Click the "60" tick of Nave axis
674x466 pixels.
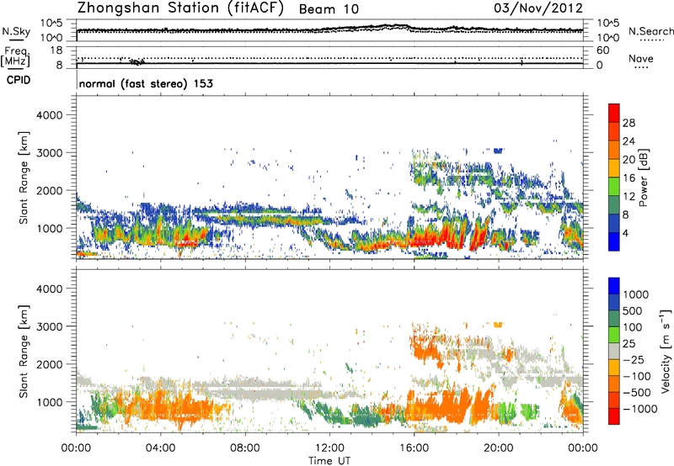[602, 50]
